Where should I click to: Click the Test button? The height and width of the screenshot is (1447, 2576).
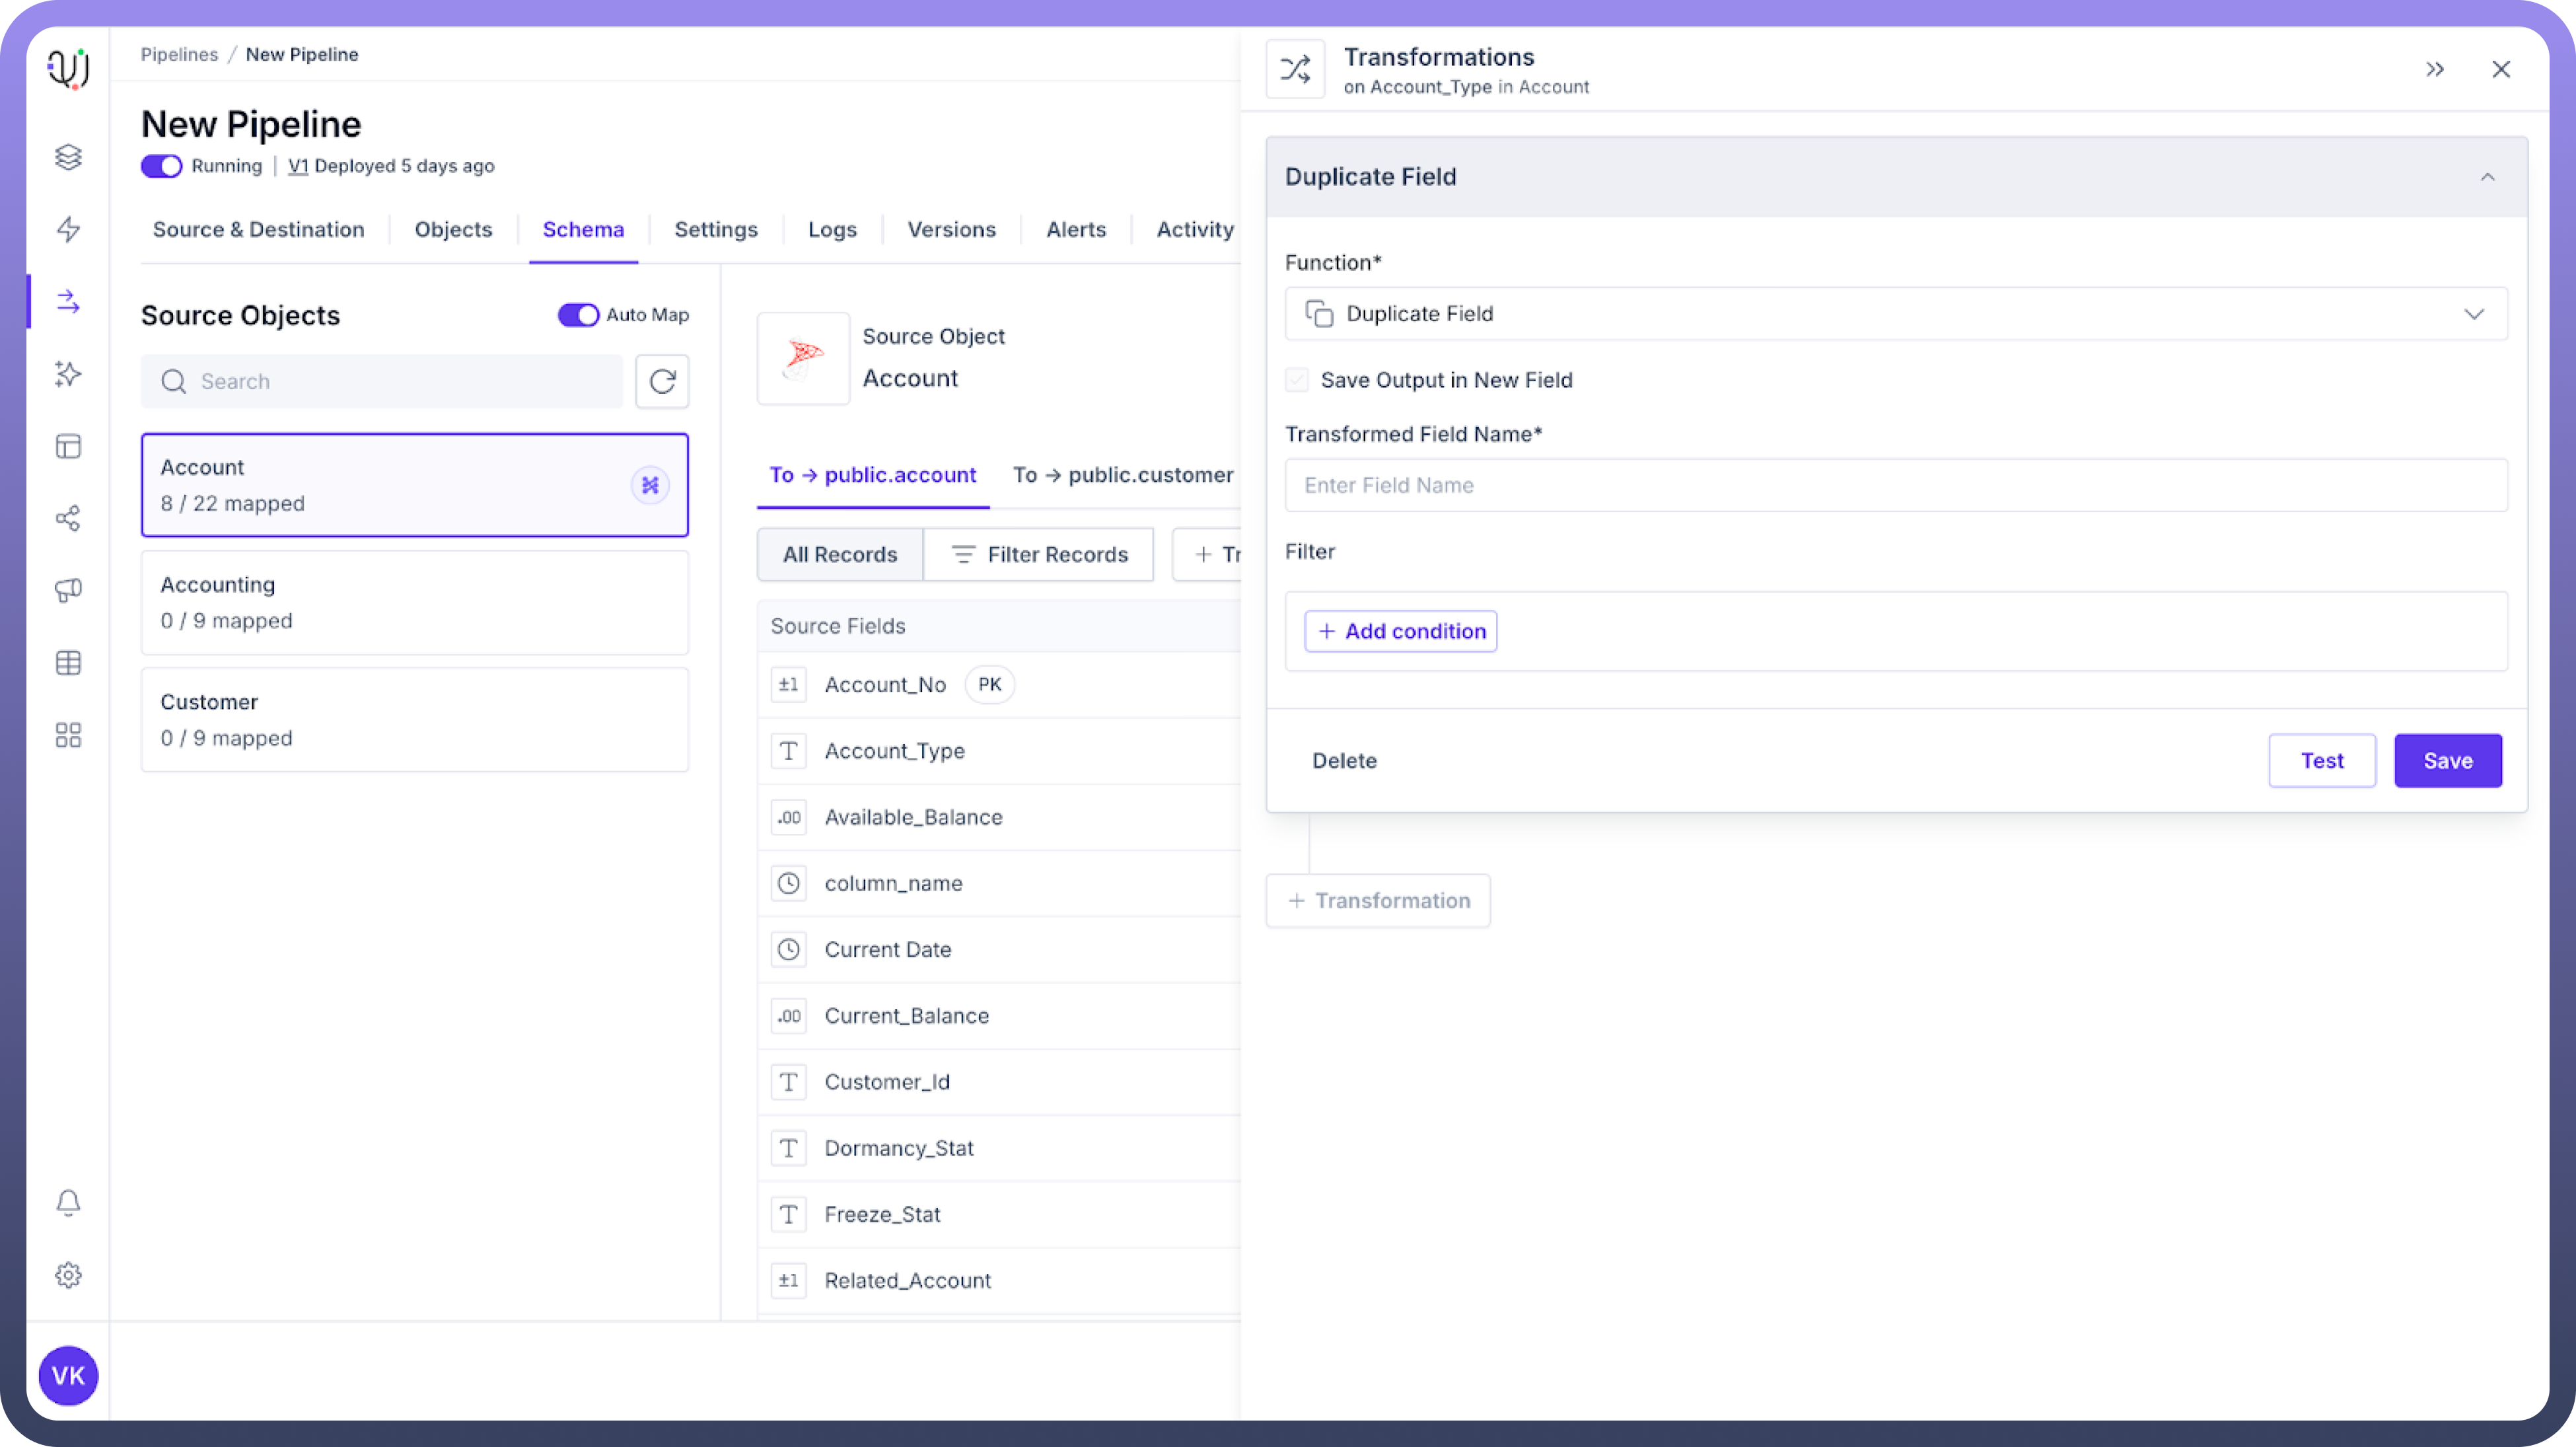2321,761
